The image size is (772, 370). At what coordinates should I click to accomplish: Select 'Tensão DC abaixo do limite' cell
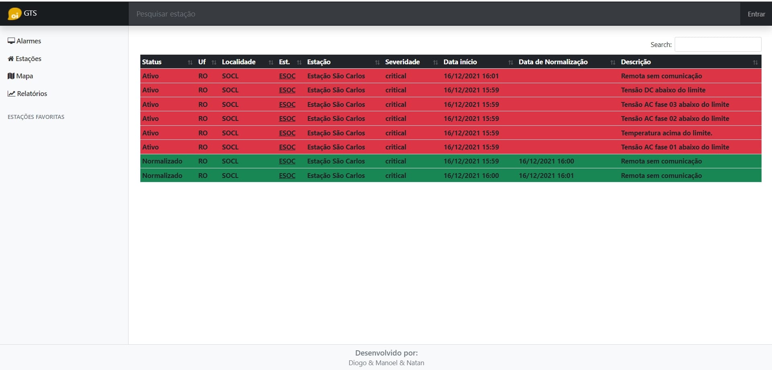pyautogui.click(x=663, y=90)
